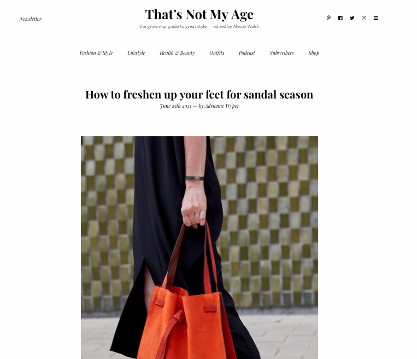Open the Instagram profile icon
This screenshot has width=417, height=359.
coord(364,18)
